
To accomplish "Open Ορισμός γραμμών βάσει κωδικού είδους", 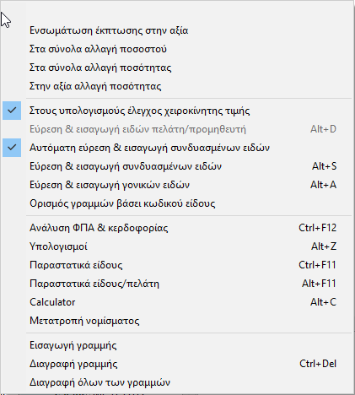I will click(x=177, y=203).
